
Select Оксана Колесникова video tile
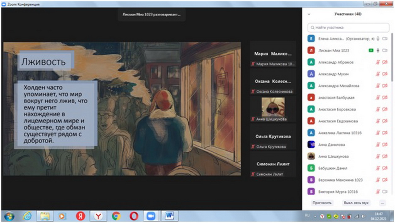[x=273, y=82]
